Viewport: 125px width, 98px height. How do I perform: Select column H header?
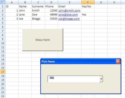pos(114,2)
